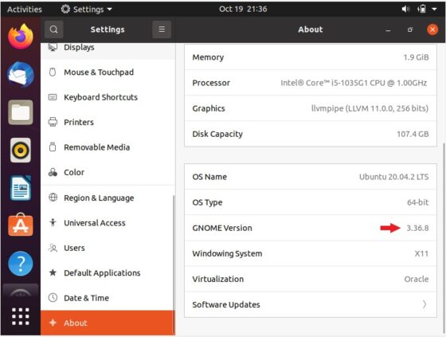
Task: Click the Displays monitor icon
Action: (x=53, y=47)
